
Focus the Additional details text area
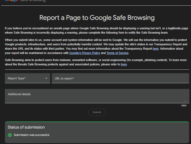coord(97,96)
